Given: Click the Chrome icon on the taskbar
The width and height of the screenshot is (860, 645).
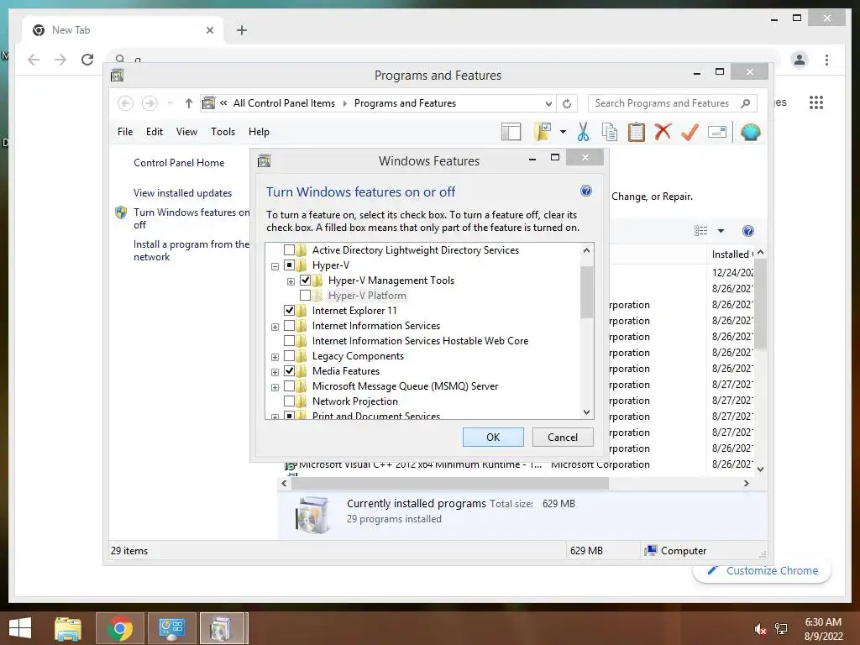Looking at the screenshot, I should [x=119, y=628].
